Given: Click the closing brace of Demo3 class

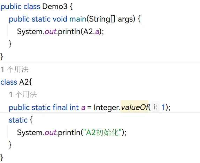Looking at the screenshot, I should click(x=2, y=56).
